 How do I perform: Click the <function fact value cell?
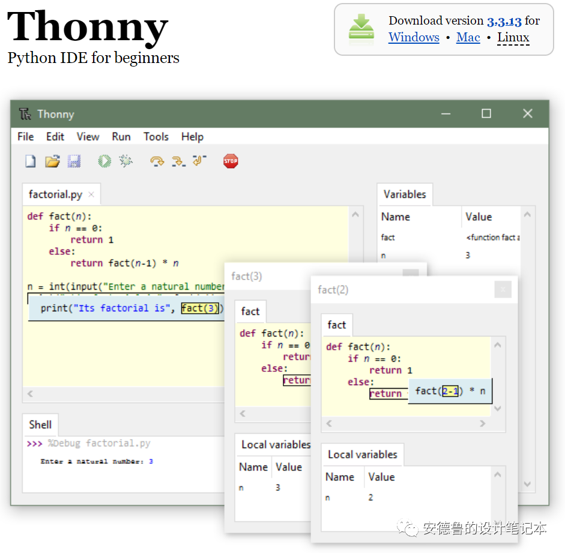[493, 238]
